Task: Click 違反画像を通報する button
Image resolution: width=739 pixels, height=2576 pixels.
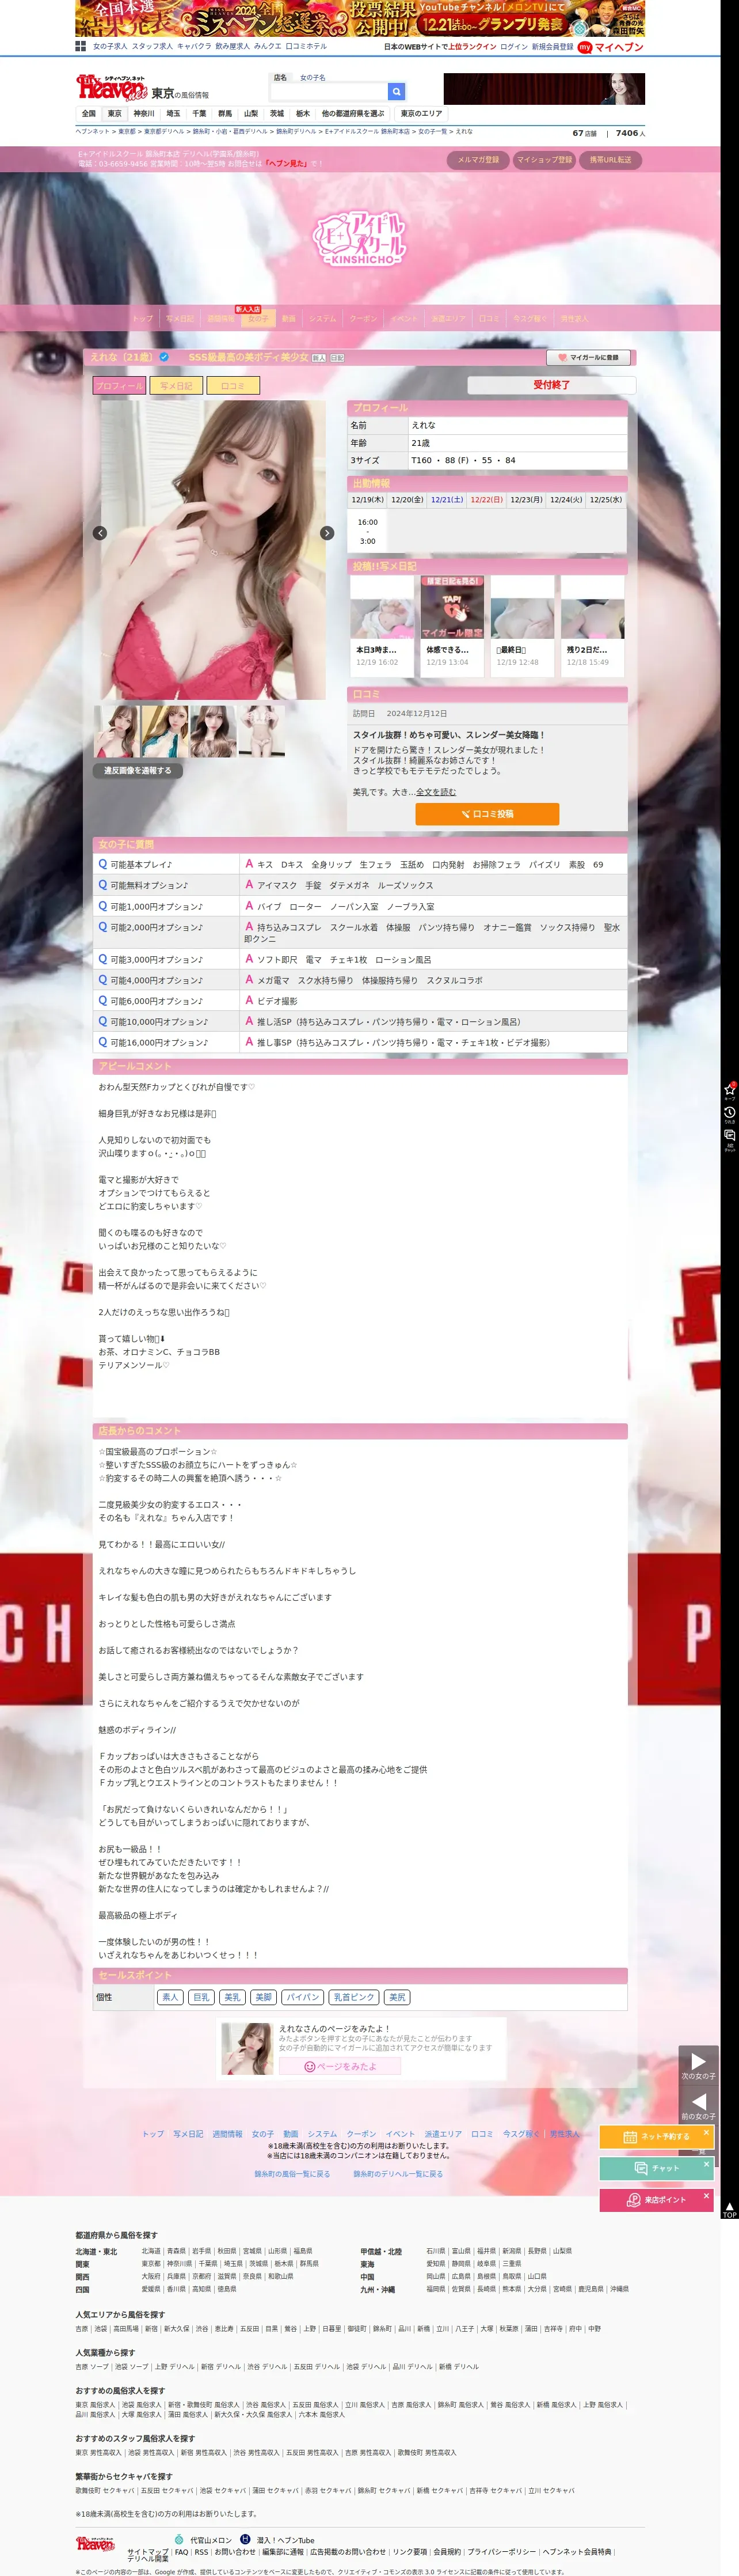Action: click(138, 770)
